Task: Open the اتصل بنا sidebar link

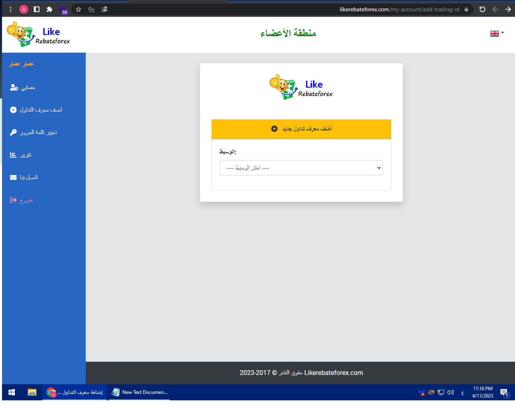Action: (24, 177)
